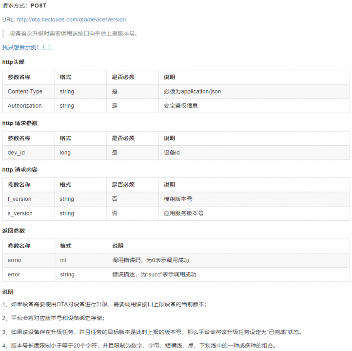Click the 说明 section heading above the notes
Screen dimensions: 352x351
click(x=8, y=292)
